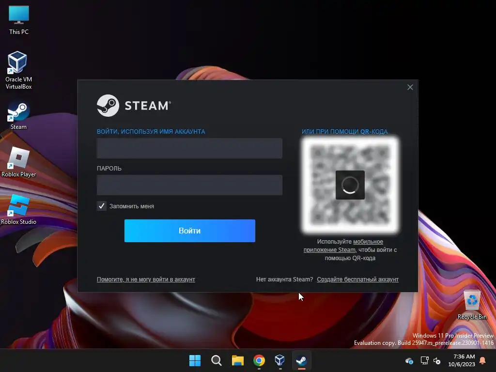The height and width of the screenshot is (372, 496).
Task: Open the notification bell in the tray
Action: pos(482,360)
